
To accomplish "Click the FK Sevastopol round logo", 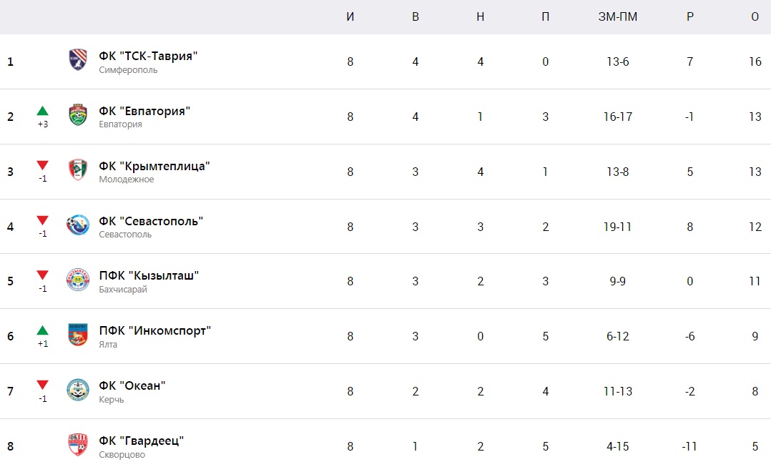I will [x=78, y=225].
